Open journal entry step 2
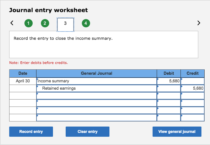Screen dimensions: 210x145 (x=45, y=23)
